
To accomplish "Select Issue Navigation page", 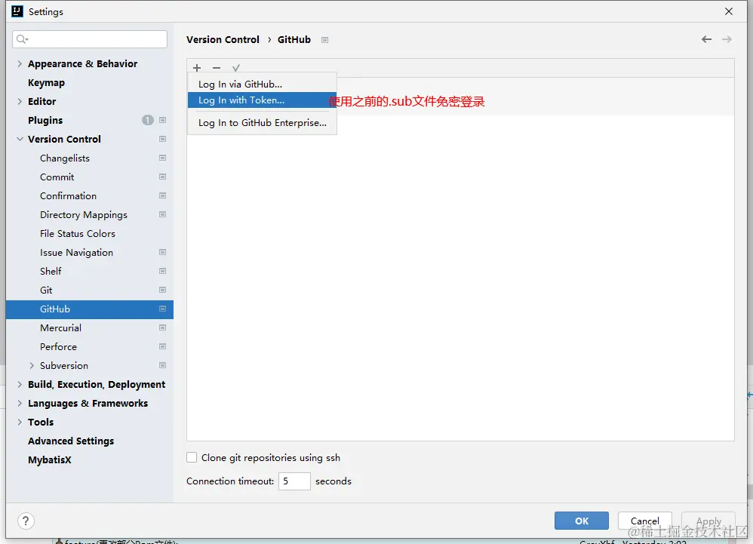I will click(76, 252).
